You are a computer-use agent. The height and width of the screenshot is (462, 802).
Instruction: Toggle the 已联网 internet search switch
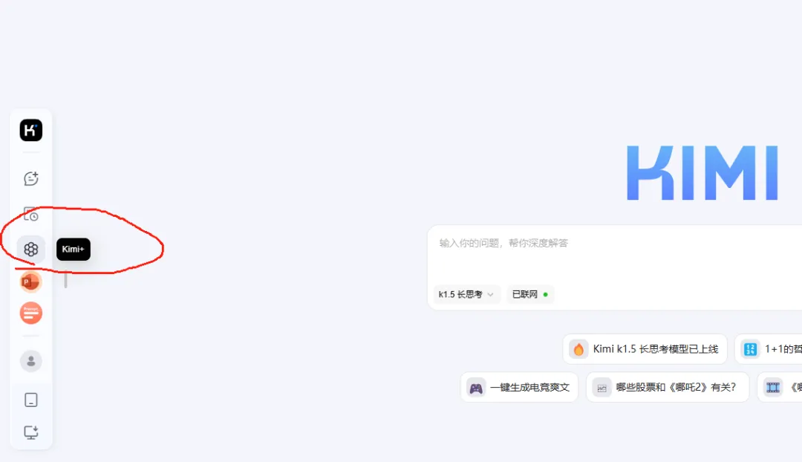click(530, 294)
